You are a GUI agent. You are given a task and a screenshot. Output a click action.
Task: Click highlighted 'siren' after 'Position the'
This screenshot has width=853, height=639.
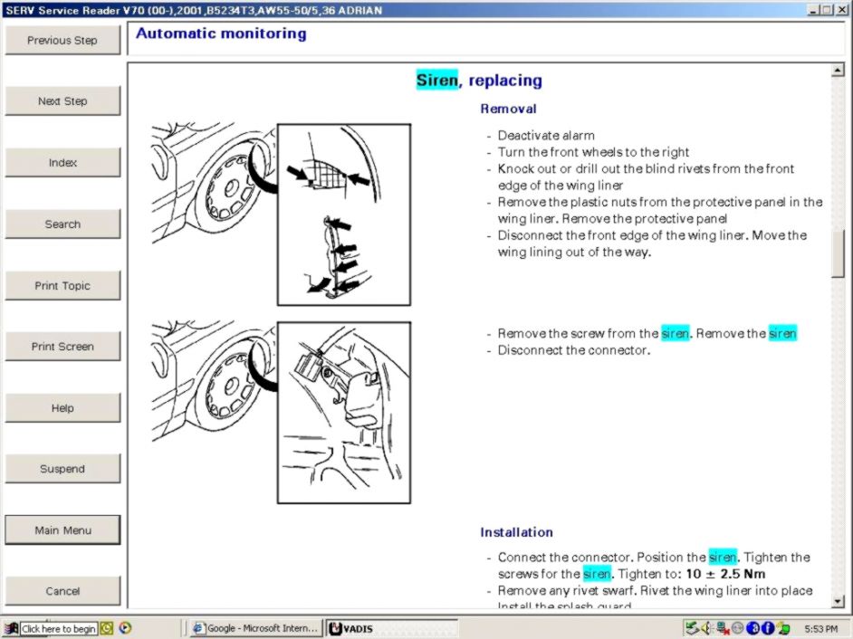723,558
